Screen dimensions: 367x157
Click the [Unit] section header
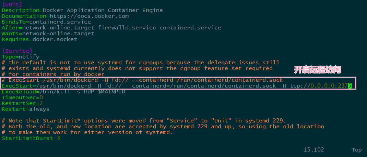[x=12, y=4]
